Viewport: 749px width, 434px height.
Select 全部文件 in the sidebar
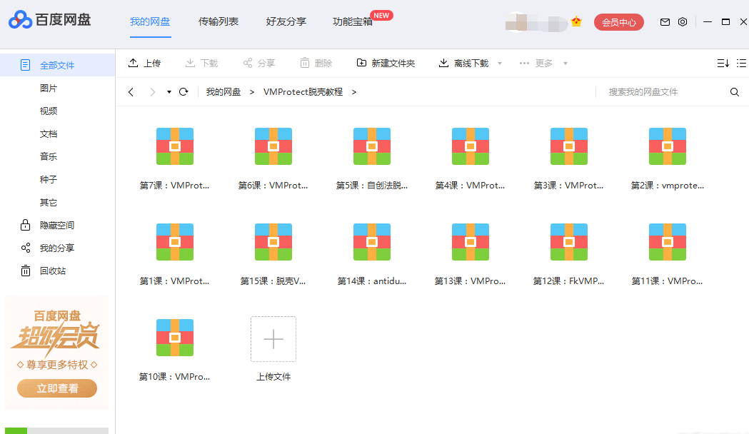57,65
